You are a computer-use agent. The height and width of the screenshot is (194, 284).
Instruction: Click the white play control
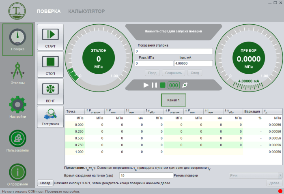coord(146,85)
